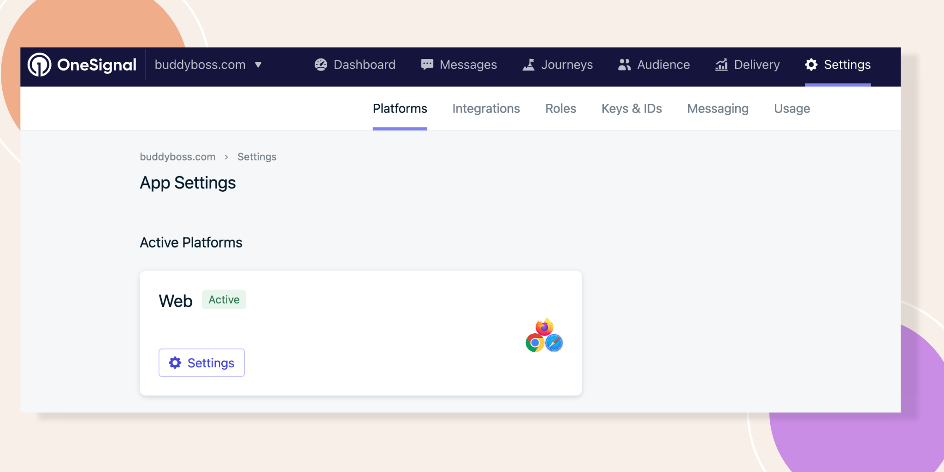Click the OneSignal logo icon
This screenshot has height=472, width=944.
40,65
